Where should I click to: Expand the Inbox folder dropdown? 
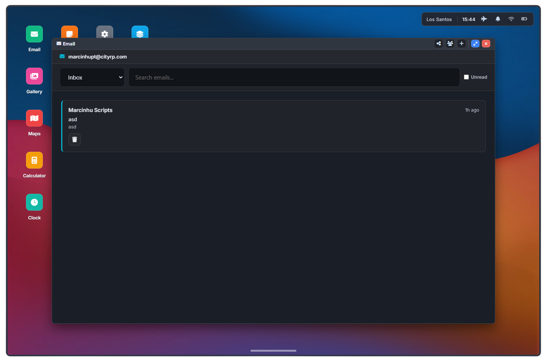point(92,77)
